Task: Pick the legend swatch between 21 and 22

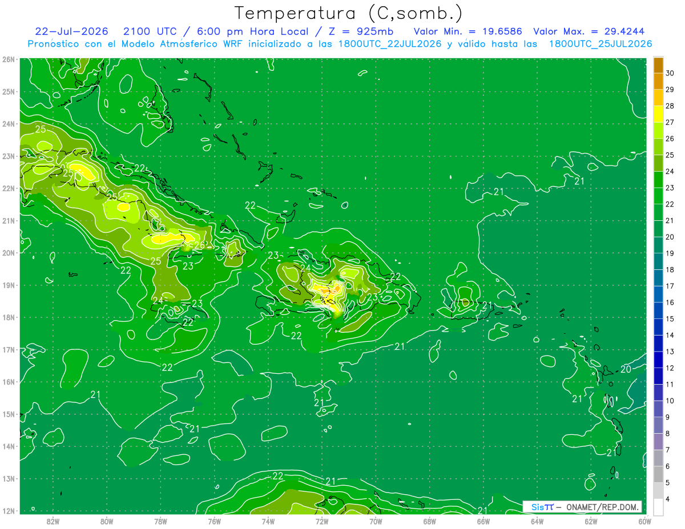Action: point(658,212)
